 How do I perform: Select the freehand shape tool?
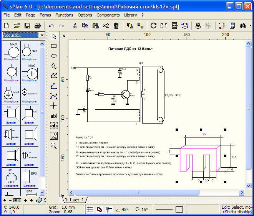pos(54,66)
